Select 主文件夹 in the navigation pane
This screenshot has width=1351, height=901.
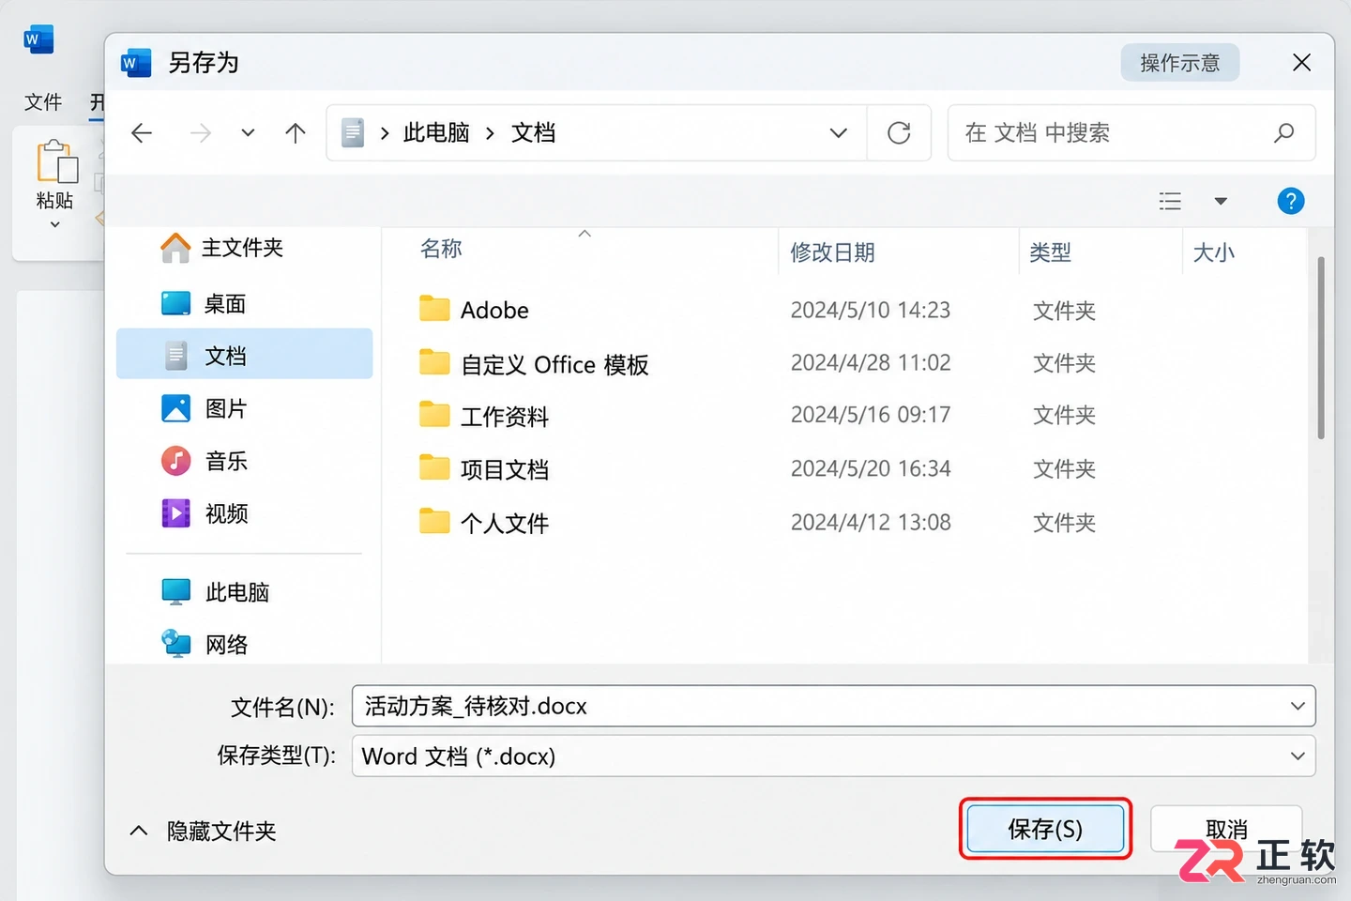click(244, 248)
